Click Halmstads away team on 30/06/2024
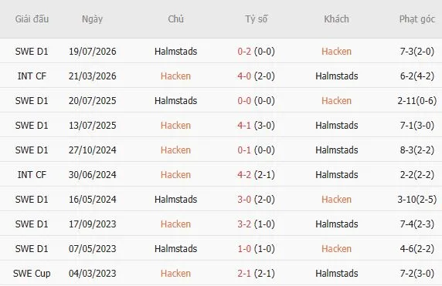This screenshot has width=442, height=286. click(x=337, y=175)
